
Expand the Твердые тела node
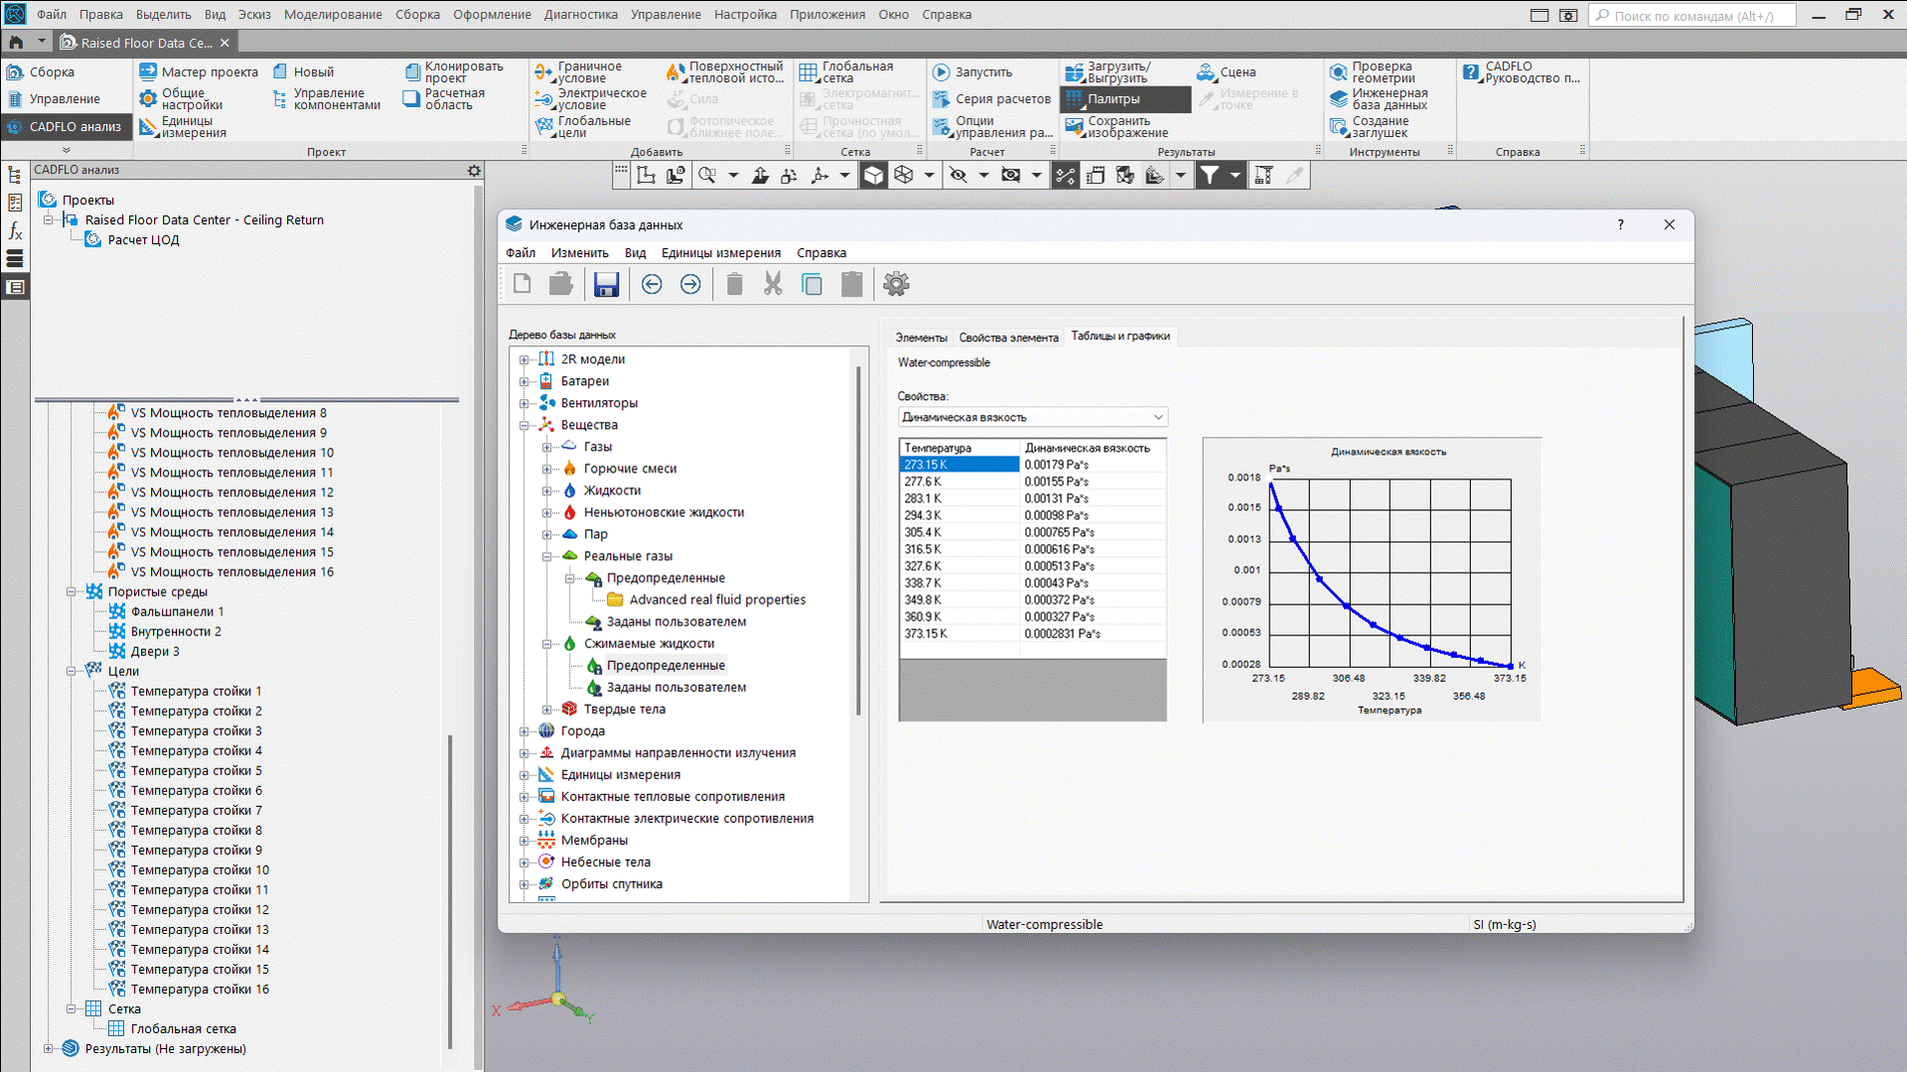[x=546, y=710]
